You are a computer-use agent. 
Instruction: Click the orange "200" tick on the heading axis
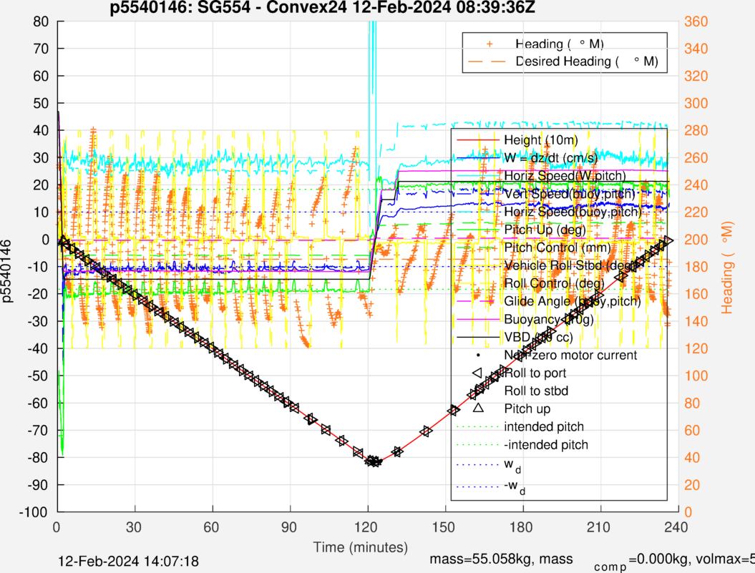(x=696, y=240)
